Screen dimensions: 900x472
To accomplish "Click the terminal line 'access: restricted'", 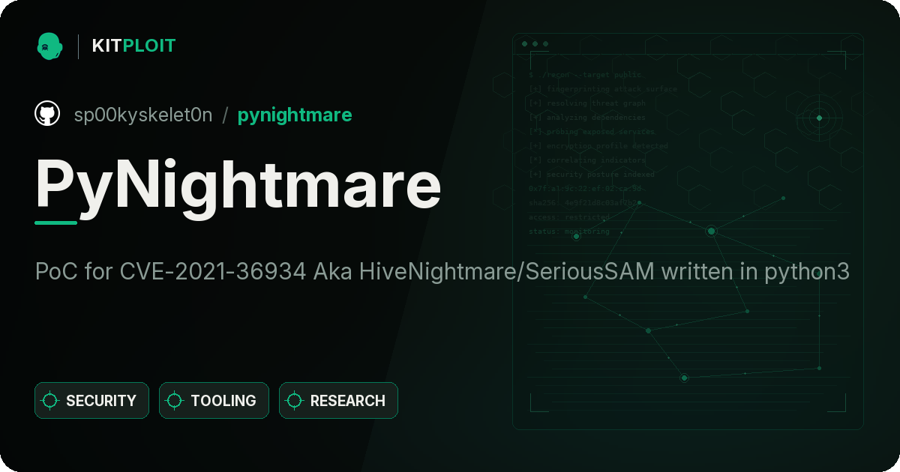I will click(x=569, y=217).
